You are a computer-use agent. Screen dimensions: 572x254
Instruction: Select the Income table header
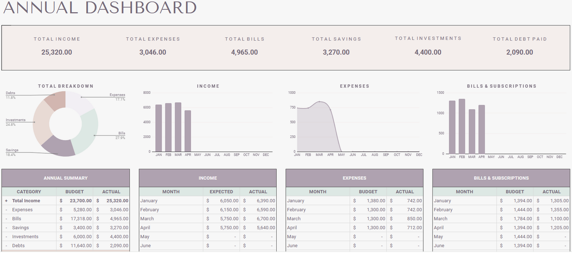(208, 178)
